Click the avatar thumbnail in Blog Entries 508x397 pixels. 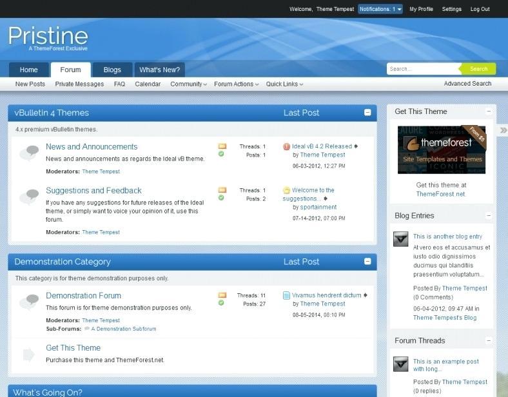(400, 239)
